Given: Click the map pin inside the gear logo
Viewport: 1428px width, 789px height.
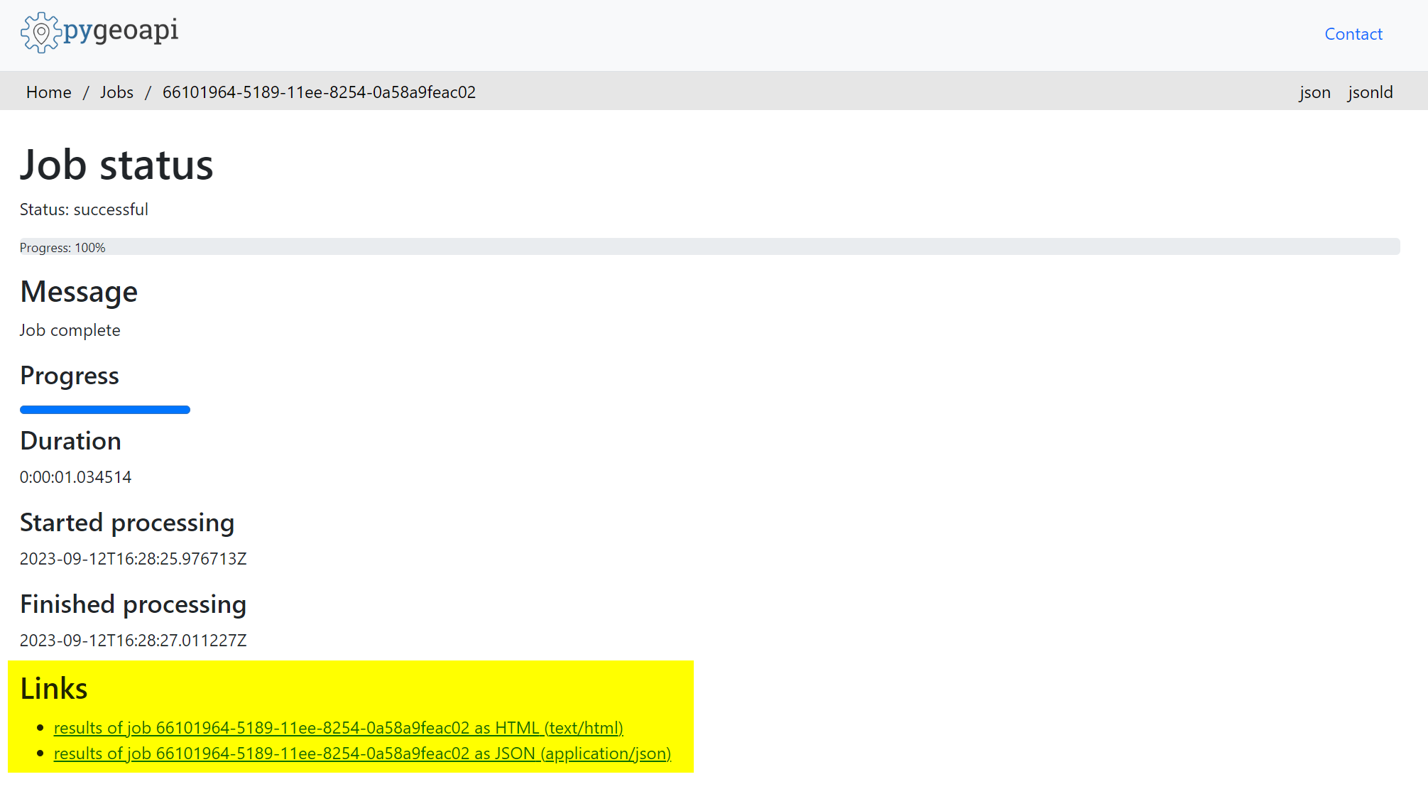Looking at the screenshot, I should coord(41,32).
